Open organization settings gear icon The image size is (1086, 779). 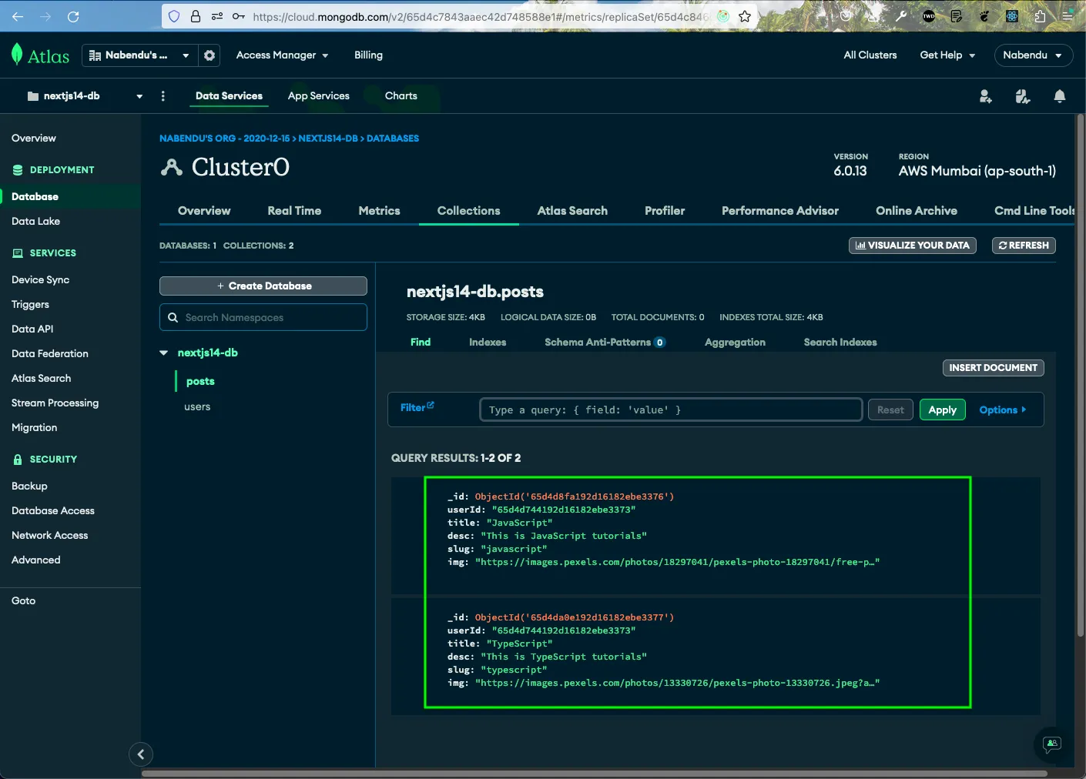(209, 55)
